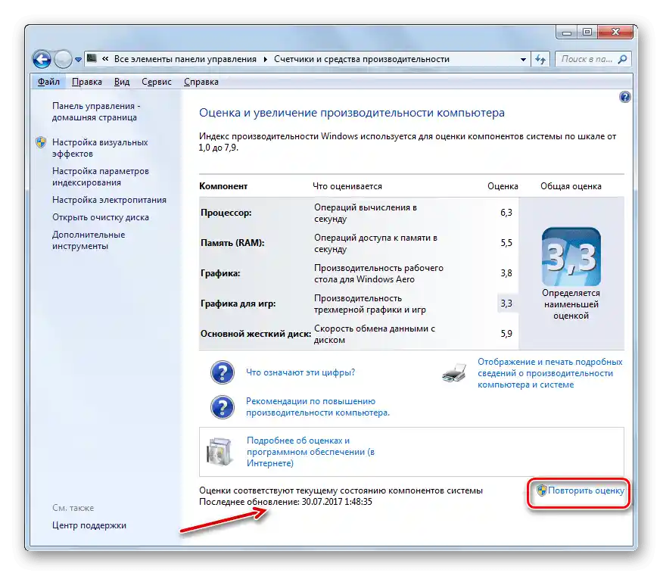Click the hard disk score 5,9
The width and height of the screenshot is (663, 576).
click(x=506, y=334)
